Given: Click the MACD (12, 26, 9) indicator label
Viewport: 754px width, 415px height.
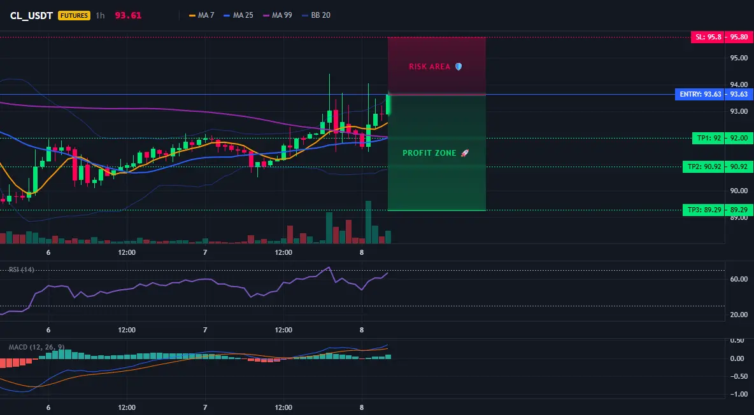Looking at the screenshot, I should 36,347.
